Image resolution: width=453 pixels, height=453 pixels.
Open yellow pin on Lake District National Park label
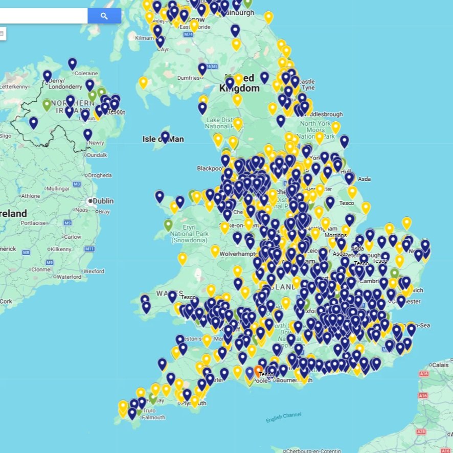pos(238,124)
